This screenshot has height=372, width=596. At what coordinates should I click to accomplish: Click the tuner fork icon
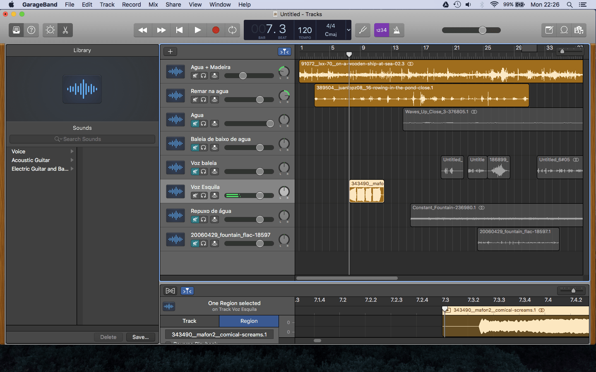(363, 30)
